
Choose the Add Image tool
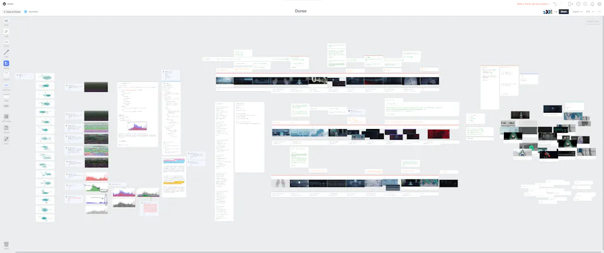[6, 116]
